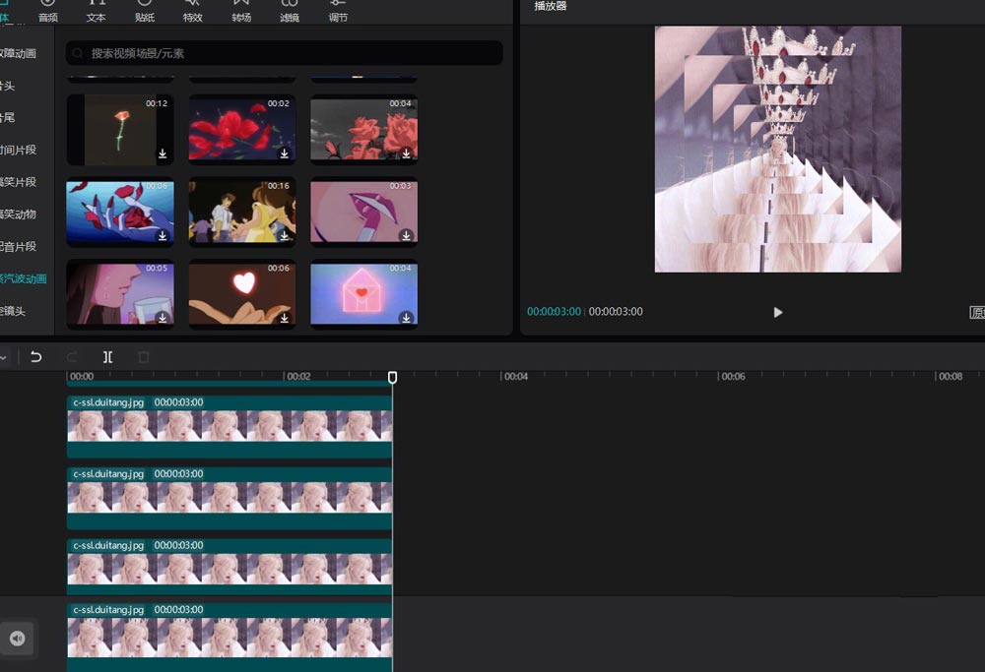The height and width of the screenshot is (672, 985).
Task: Select the 搞笑动物 category in sidebar
Action: point(18,214)
